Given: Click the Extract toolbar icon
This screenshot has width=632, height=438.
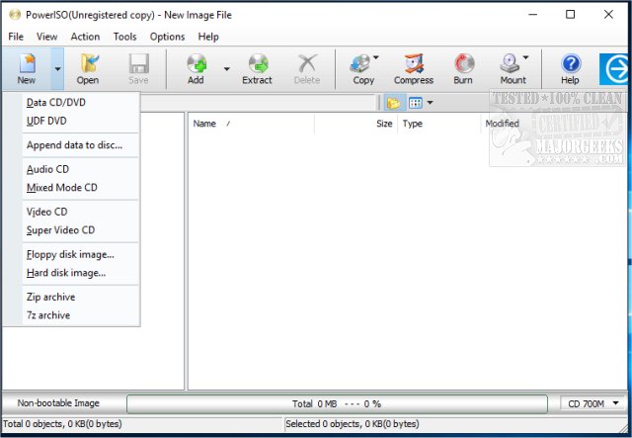Looking at the screenshot, I should pyautogui.click(x=257, y=68).
